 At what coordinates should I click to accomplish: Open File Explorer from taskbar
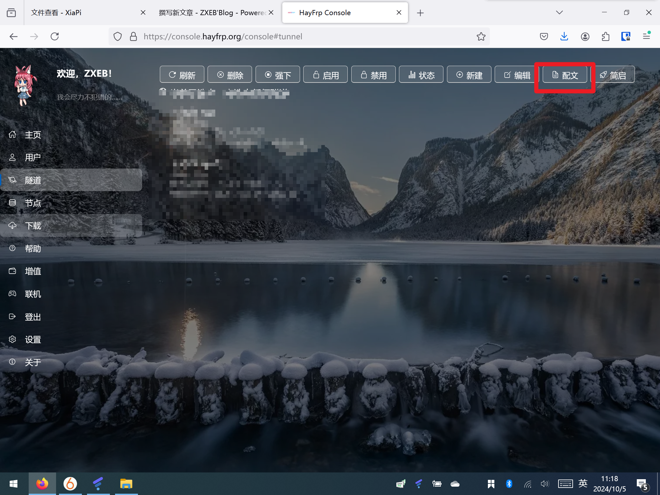point(126,484)
